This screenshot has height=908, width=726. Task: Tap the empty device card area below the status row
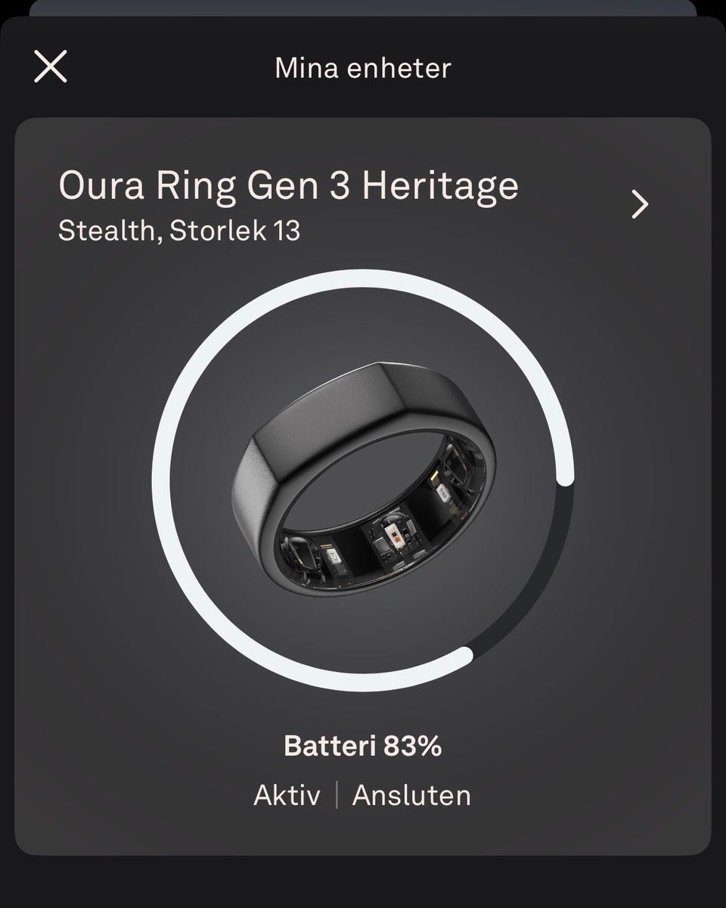pos(363,832)
